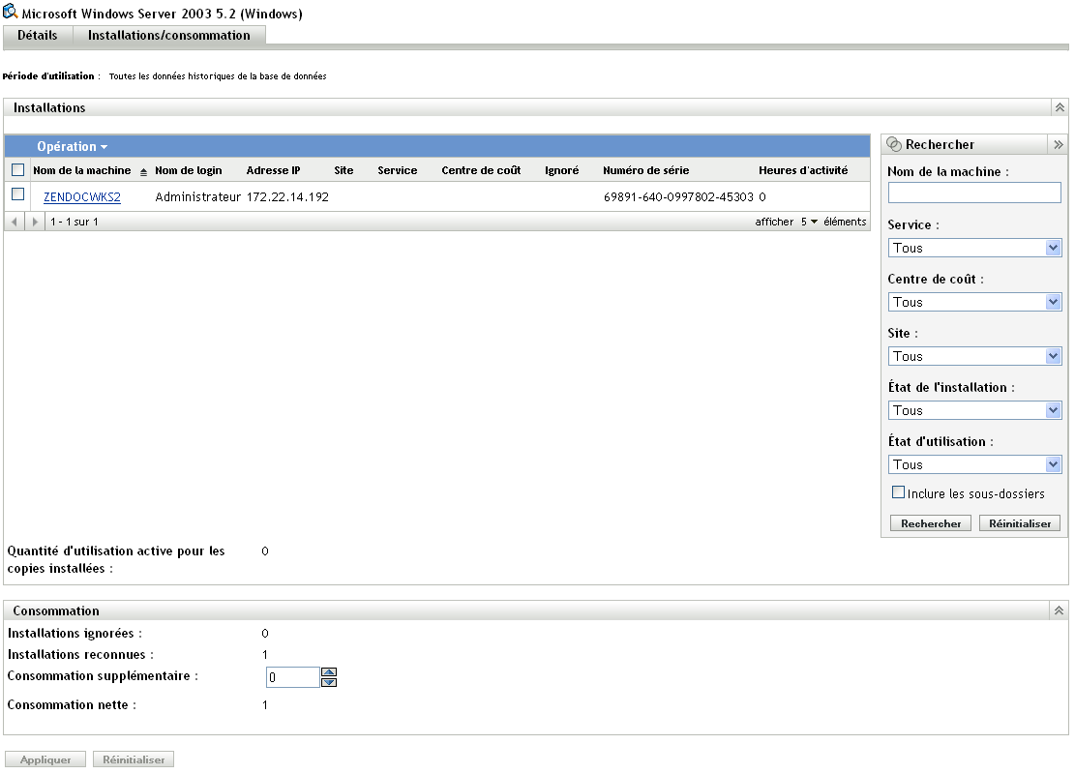
Task: Tick the select-all checkbox in the table header
Action: 17,170
